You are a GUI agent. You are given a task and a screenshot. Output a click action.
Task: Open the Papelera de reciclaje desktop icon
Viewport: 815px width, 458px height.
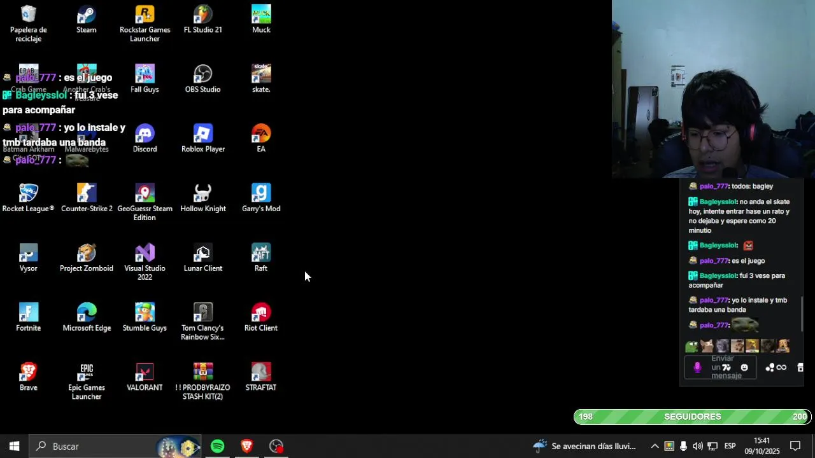[29, 23]
